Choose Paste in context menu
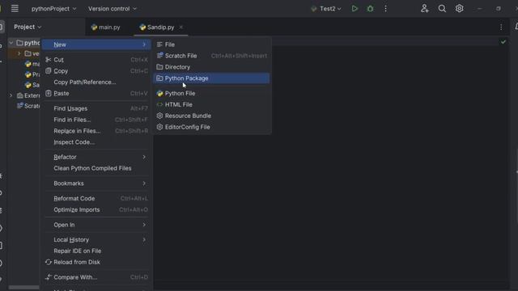The height and width of the screenshot is (291, 518). [96, 94]
